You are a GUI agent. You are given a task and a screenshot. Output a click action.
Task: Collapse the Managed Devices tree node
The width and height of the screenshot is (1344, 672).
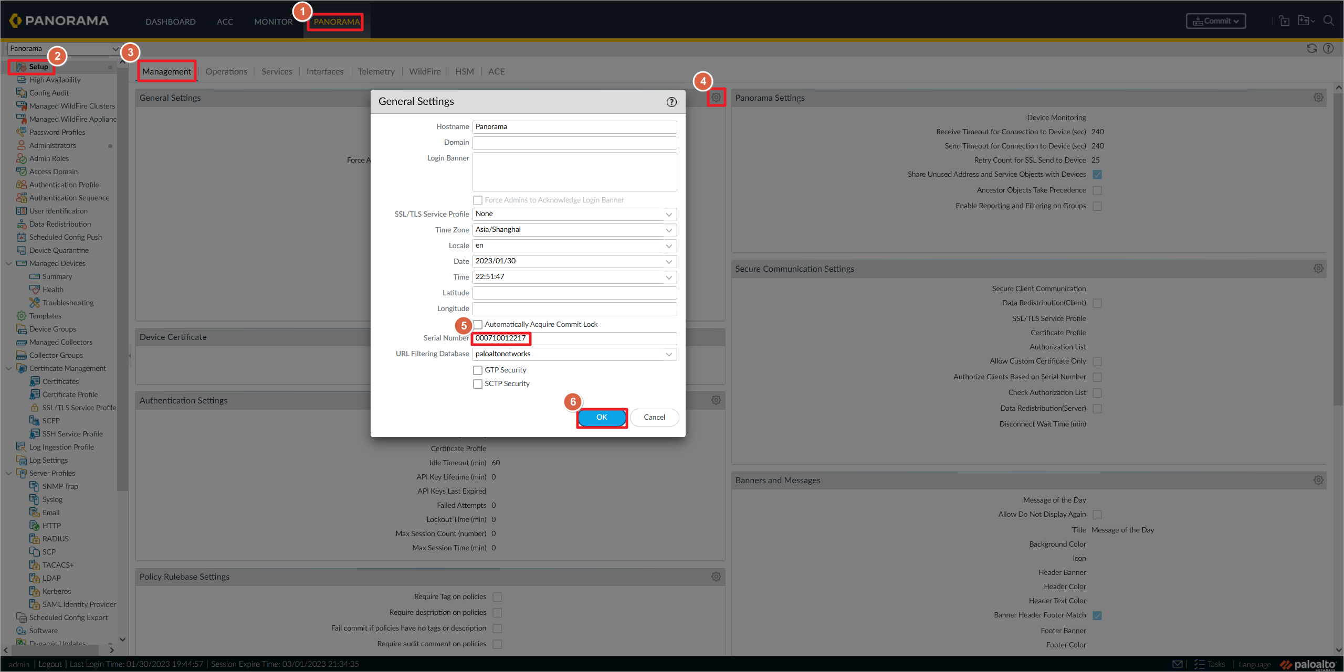[x=8, y=263]
